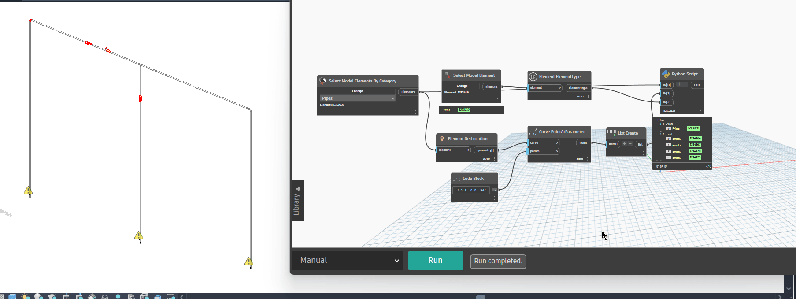Click the 'Element: 1213416' label

[456, 93]
